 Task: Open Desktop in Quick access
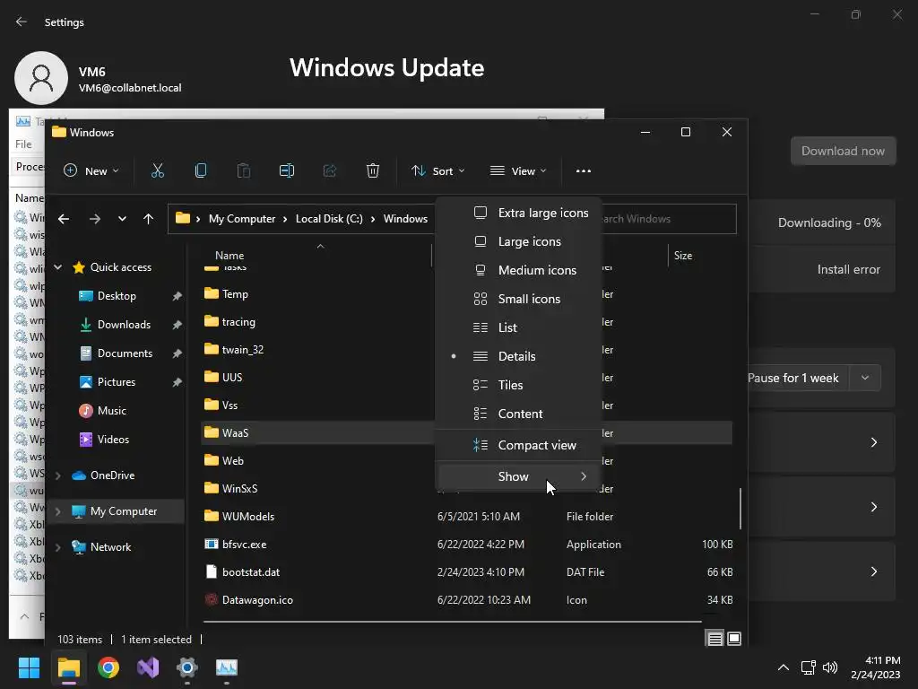117,296
